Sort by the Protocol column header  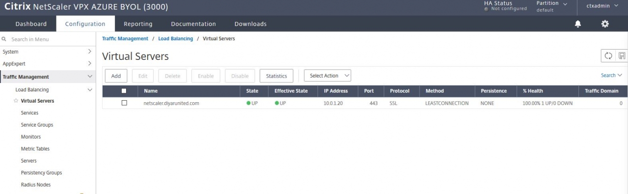(400, 91)
